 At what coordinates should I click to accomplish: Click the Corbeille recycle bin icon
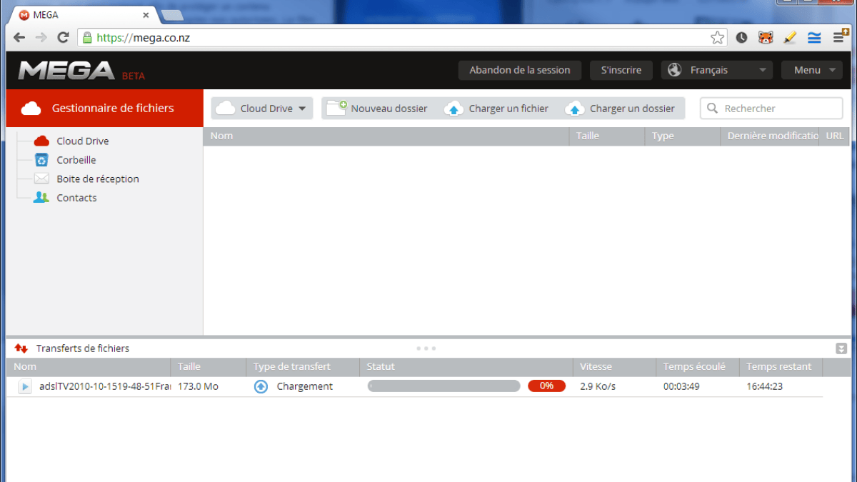tap(41, 160)
